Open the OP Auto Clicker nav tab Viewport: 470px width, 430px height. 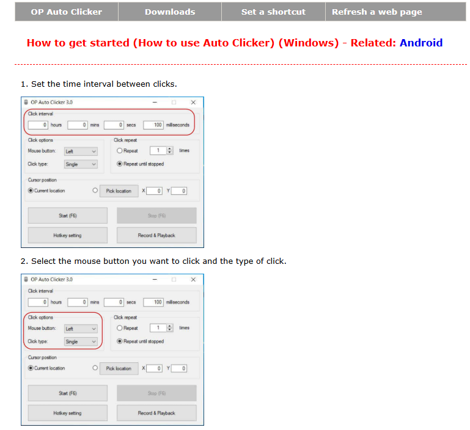tap(67, 12)
